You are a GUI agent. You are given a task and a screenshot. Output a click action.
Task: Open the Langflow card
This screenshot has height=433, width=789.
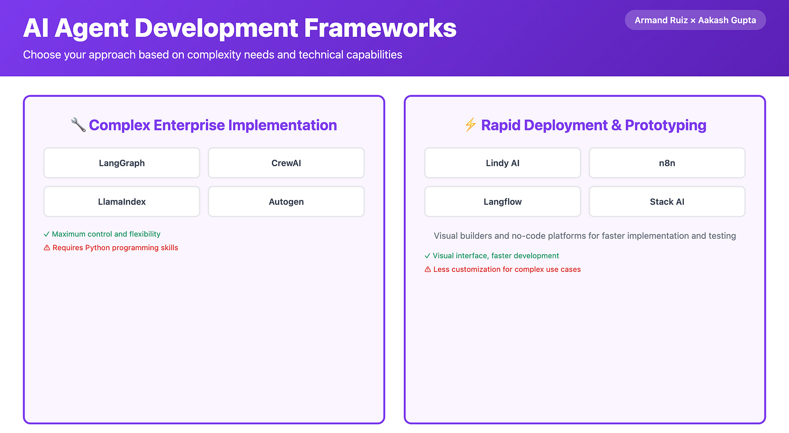tap(503, 201)
